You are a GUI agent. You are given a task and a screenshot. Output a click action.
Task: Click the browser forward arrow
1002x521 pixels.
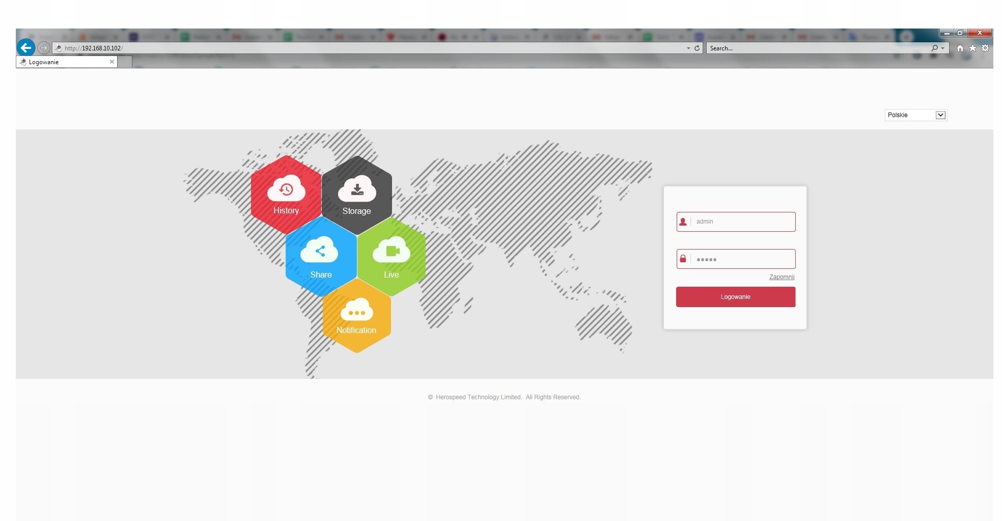44,48
